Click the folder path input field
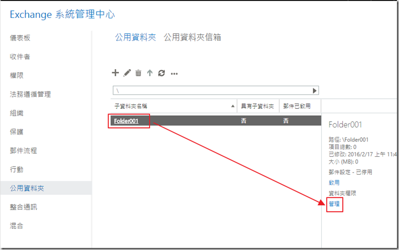Viewport: 399px width, 250px height. 212,91
